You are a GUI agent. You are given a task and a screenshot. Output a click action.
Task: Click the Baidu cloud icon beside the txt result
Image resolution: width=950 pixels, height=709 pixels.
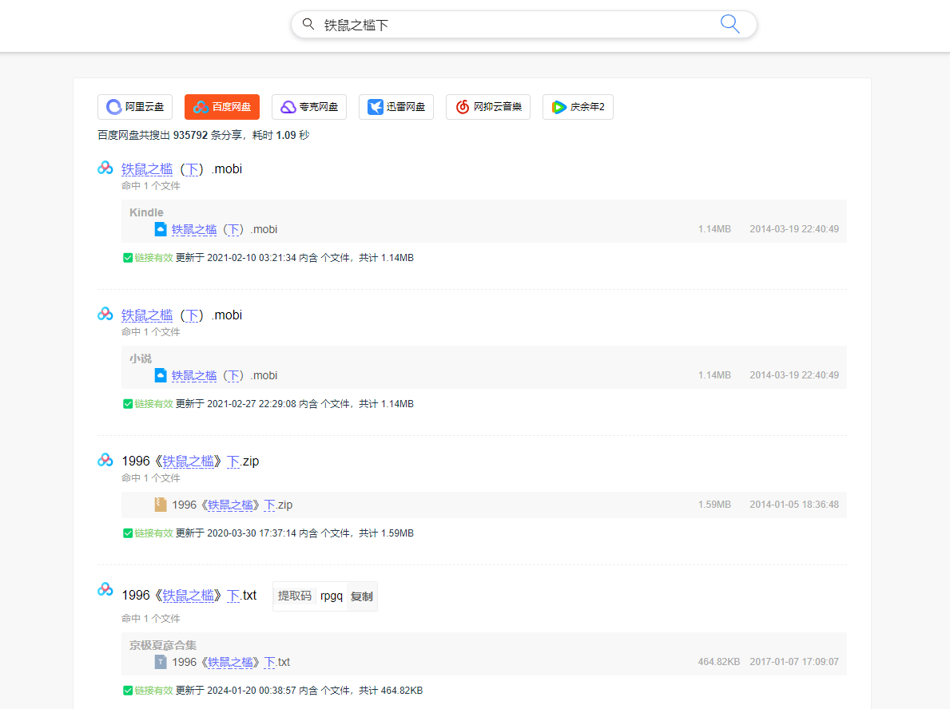[x=105, y=589]
